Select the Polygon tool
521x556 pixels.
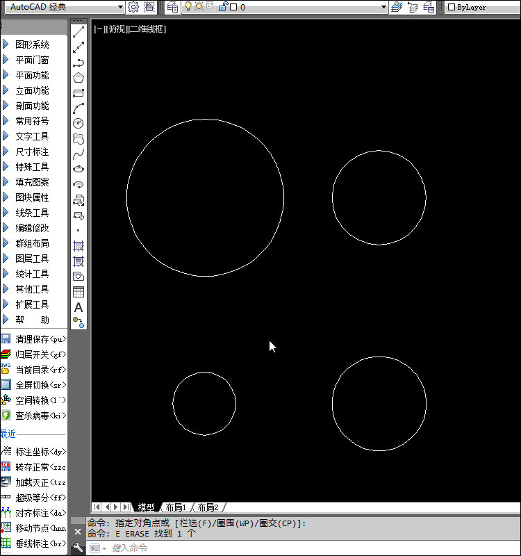pos(78,78)
